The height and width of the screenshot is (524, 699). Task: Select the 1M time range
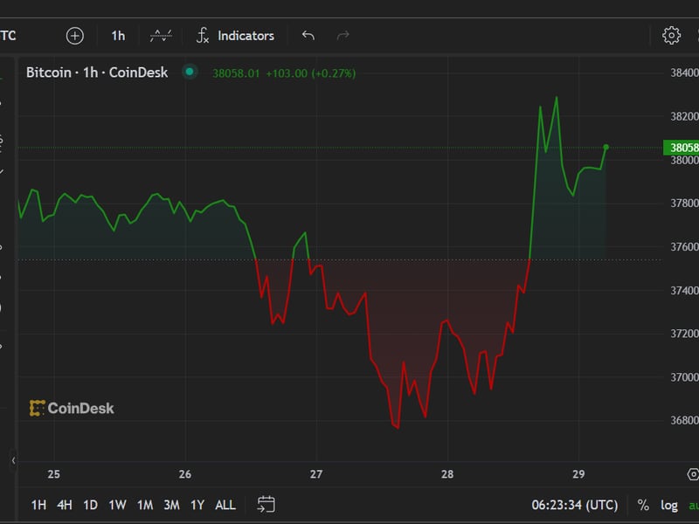145,505
